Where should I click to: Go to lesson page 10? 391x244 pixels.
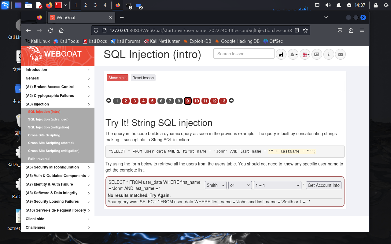pos(197,101)
